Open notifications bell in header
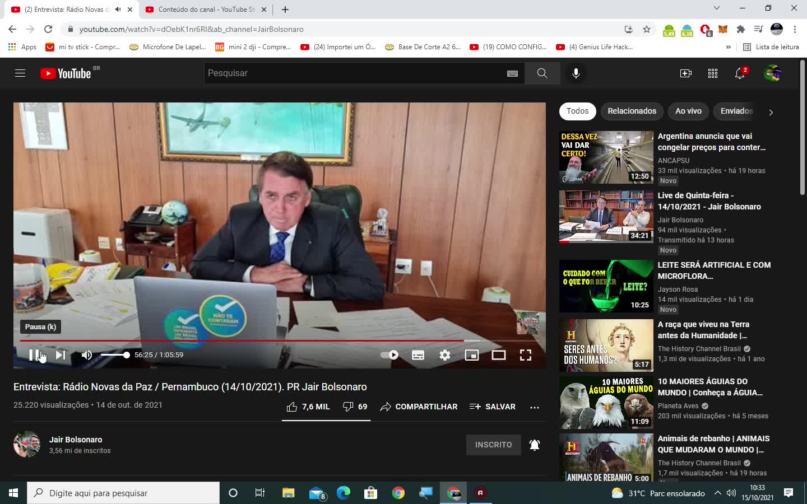The height and width of the screenshot is (504, 807). (x=740, y=73)
